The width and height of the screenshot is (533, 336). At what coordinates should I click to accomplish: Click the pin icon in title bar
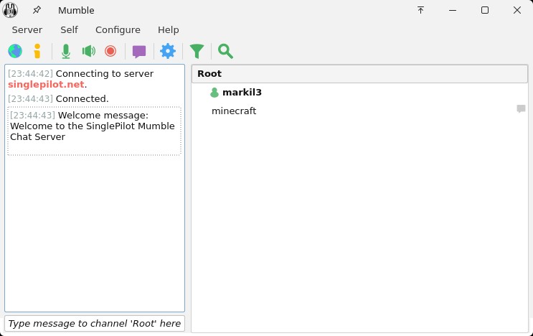coord(37,10)
